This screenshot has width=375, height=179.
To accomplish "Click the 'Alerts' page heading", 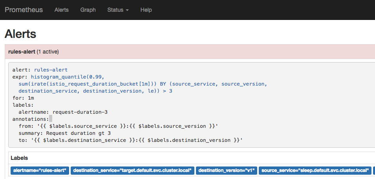I will (x=20, y=34).
